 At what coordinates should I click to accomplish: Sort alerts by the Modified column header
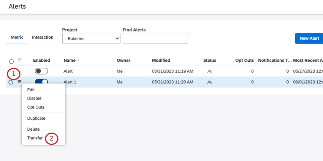coord(161,60)
